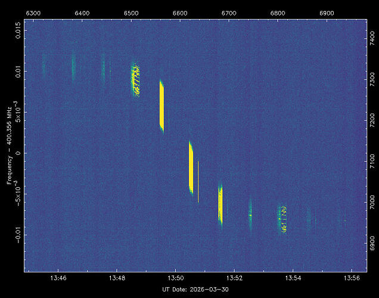Click the 7400 label on right axis
The width and height of the screenshot is (379, 298).
(x=372, y=39)
